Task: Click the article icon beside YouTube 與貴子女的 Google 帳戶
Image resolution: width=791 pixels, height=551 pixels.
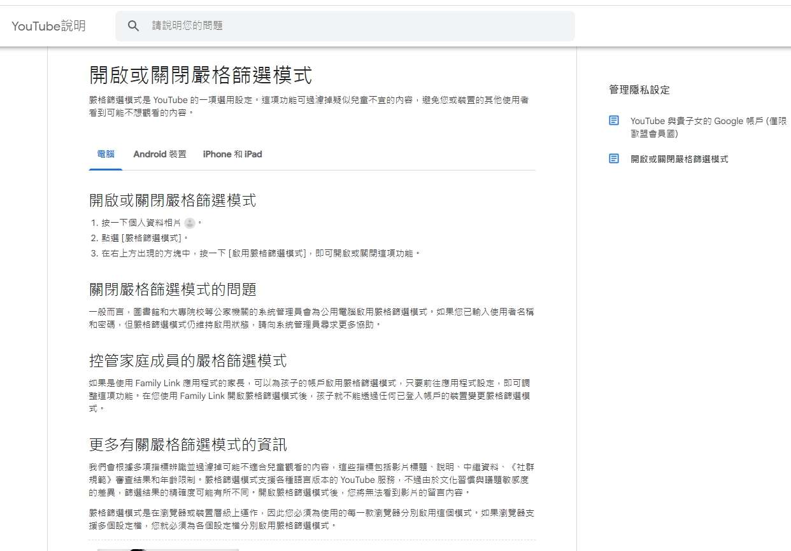Action: coord(614,121)
